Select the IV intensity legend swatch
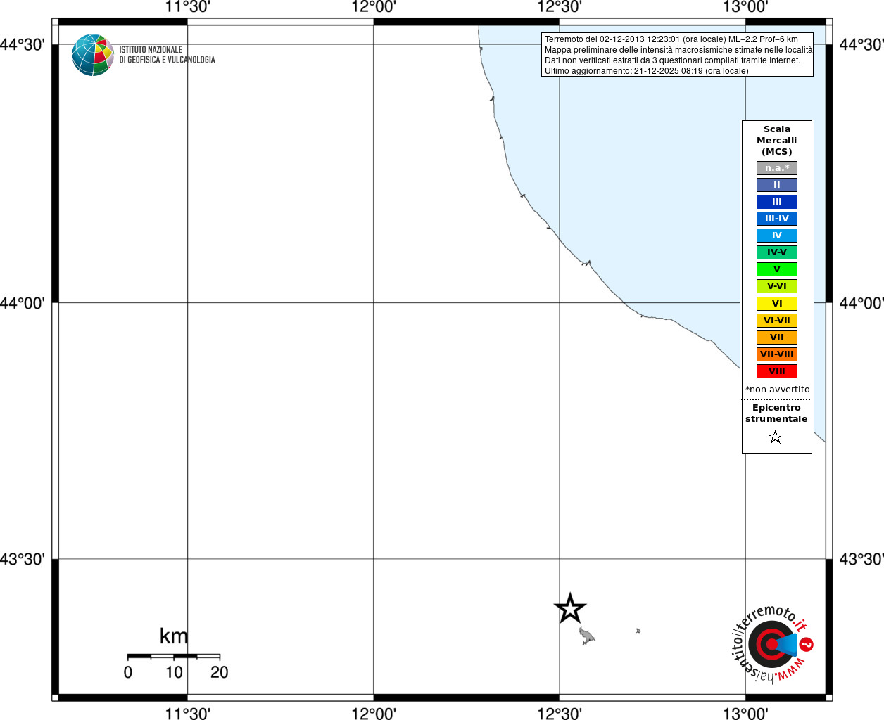 click(x=777, y=236)
